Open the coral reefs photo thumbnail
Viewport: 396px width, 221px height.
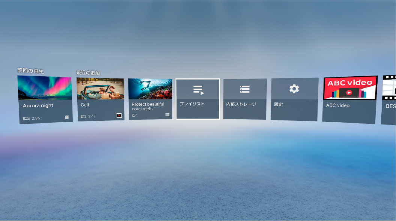(150, 89)
